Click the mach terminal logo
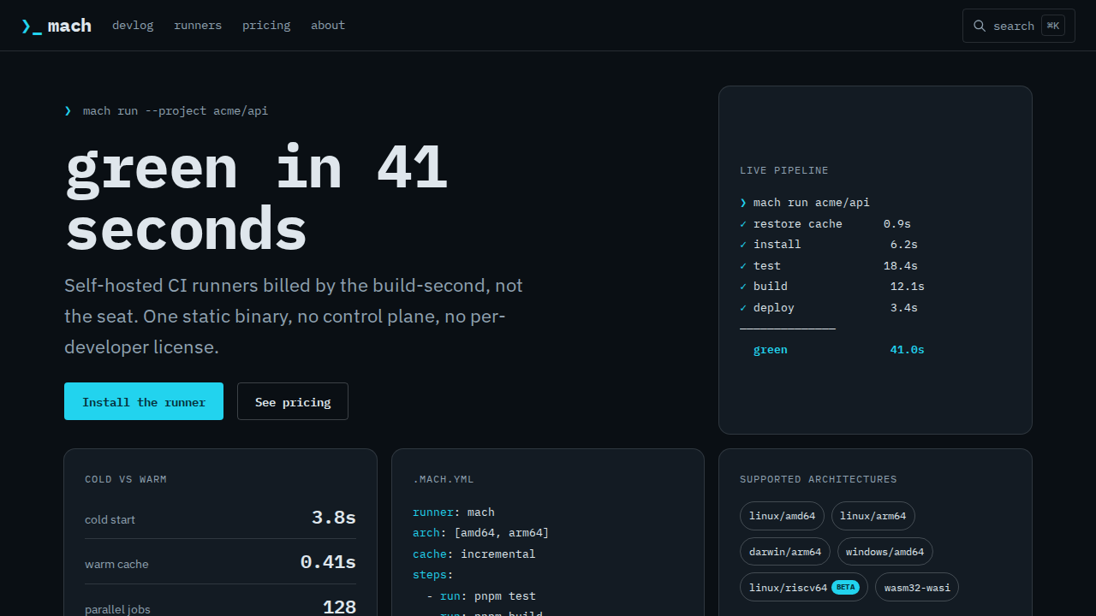 (x=57, y=26)
